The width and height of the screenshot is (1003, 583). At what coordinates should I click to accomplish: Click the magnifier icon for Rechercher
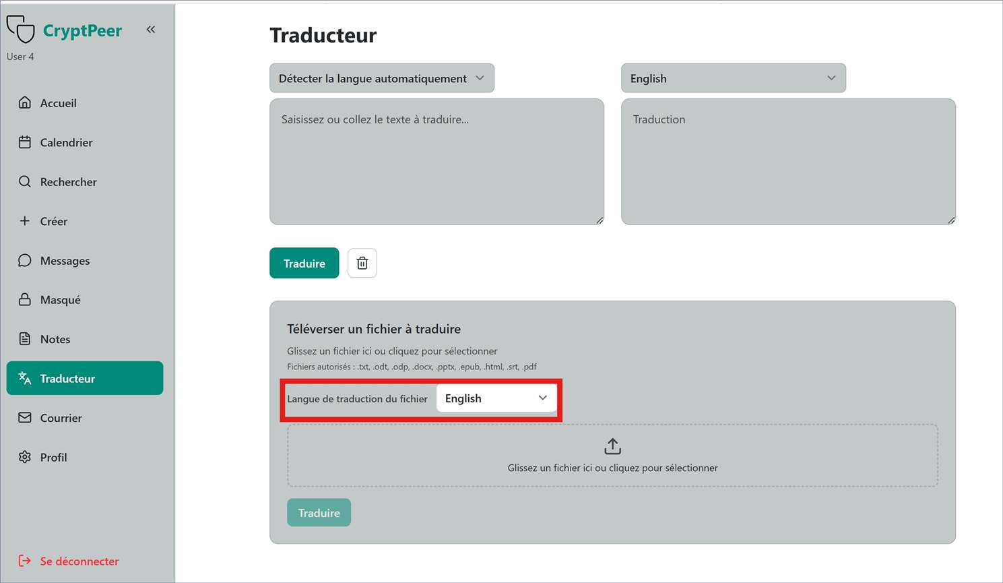point(25,181)
